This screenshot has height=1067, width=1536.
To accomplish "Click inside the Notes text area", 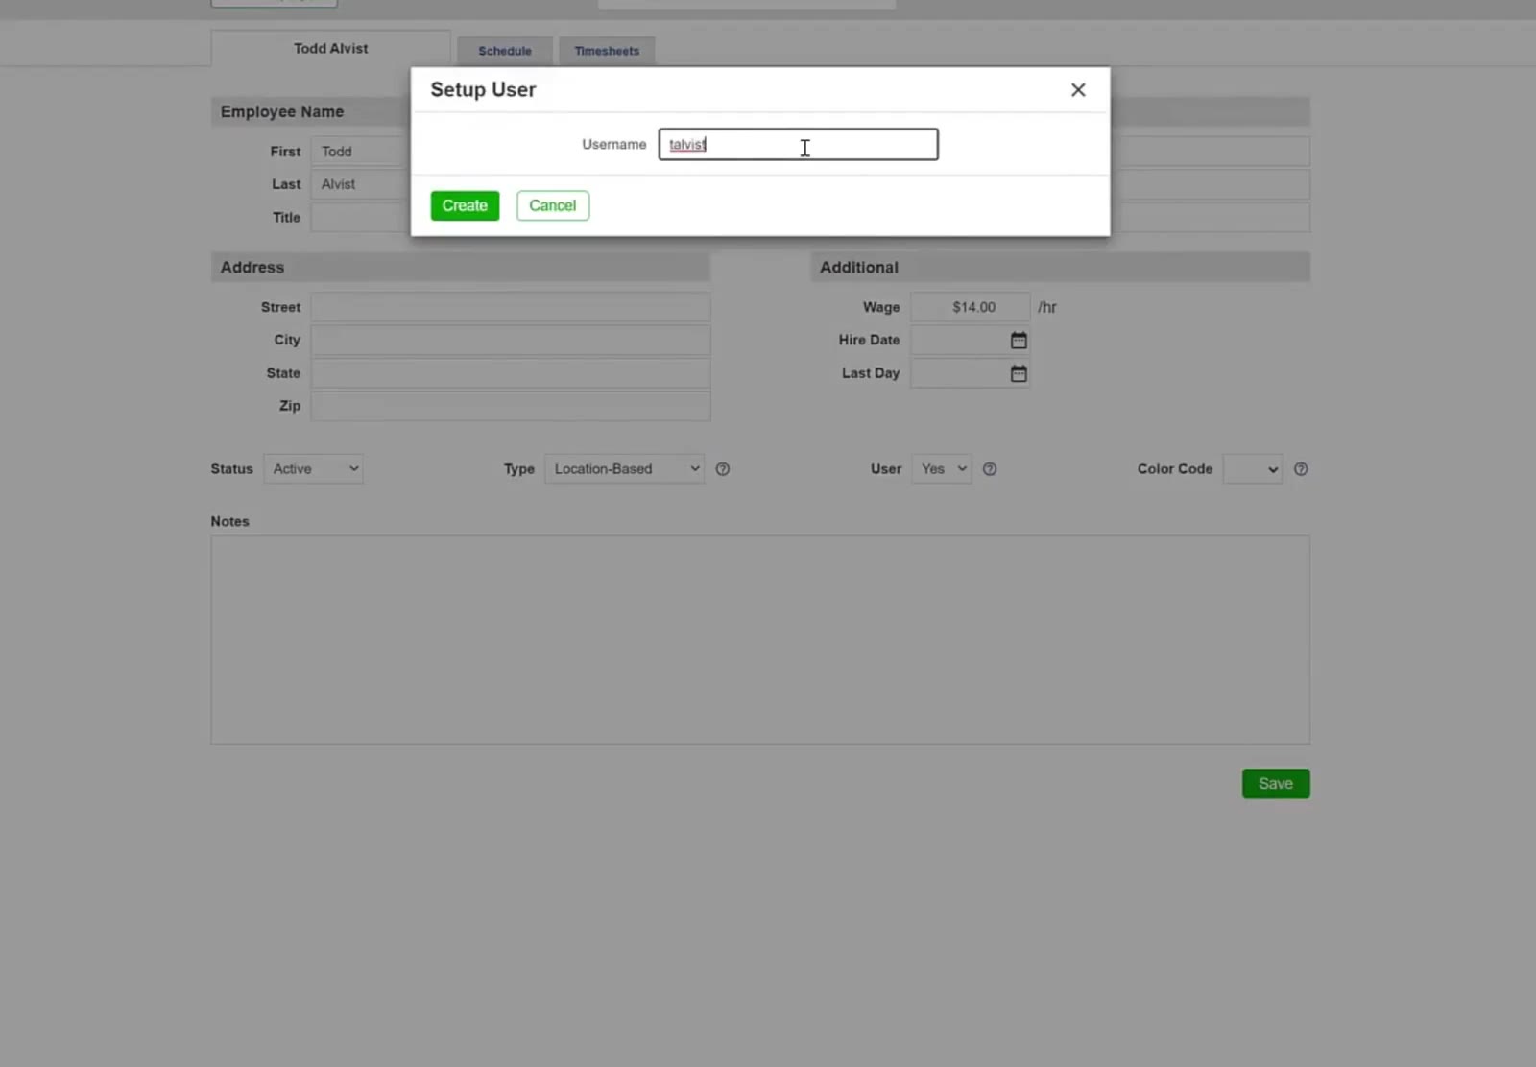I will [x=760, y=640].
